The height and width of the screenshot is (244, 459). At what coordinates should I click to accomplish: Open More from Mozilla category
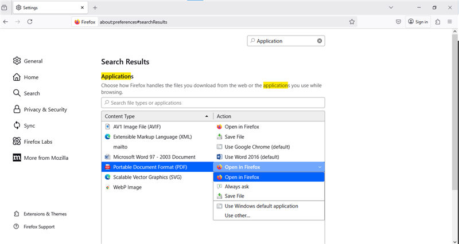tap(41, 158)
